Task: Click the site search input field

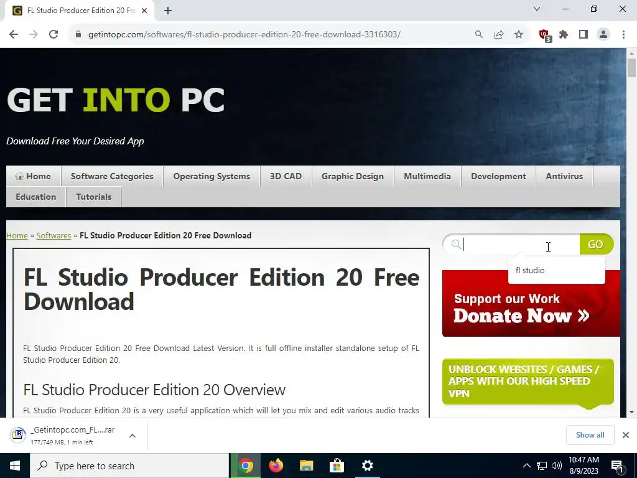Action: [x=511, y=244]
